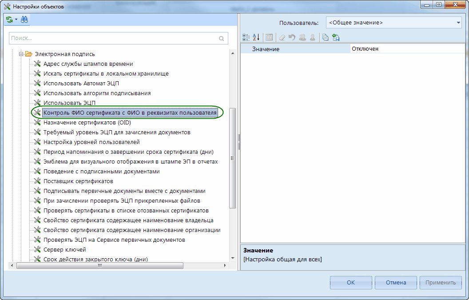Collapse the Электронная подпись folder
469x300 pixels.
[x=20, y=54]
